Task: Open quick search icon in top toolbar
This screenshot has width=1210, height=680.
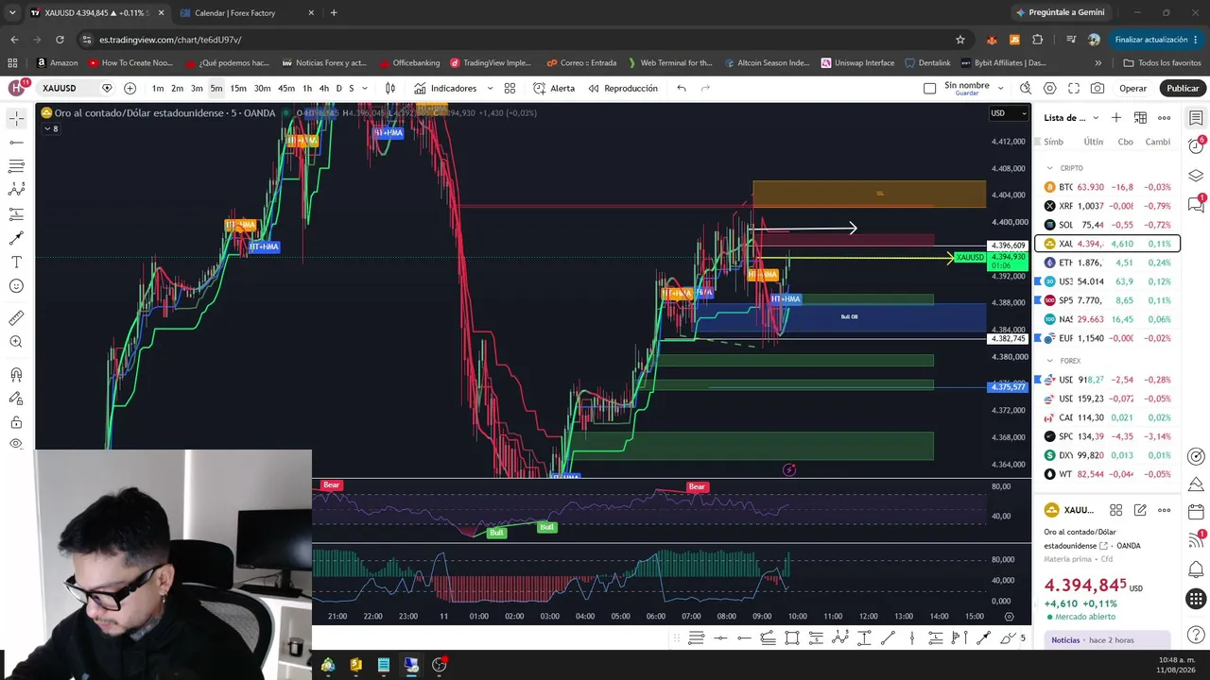Action: tap(1026, 88)
